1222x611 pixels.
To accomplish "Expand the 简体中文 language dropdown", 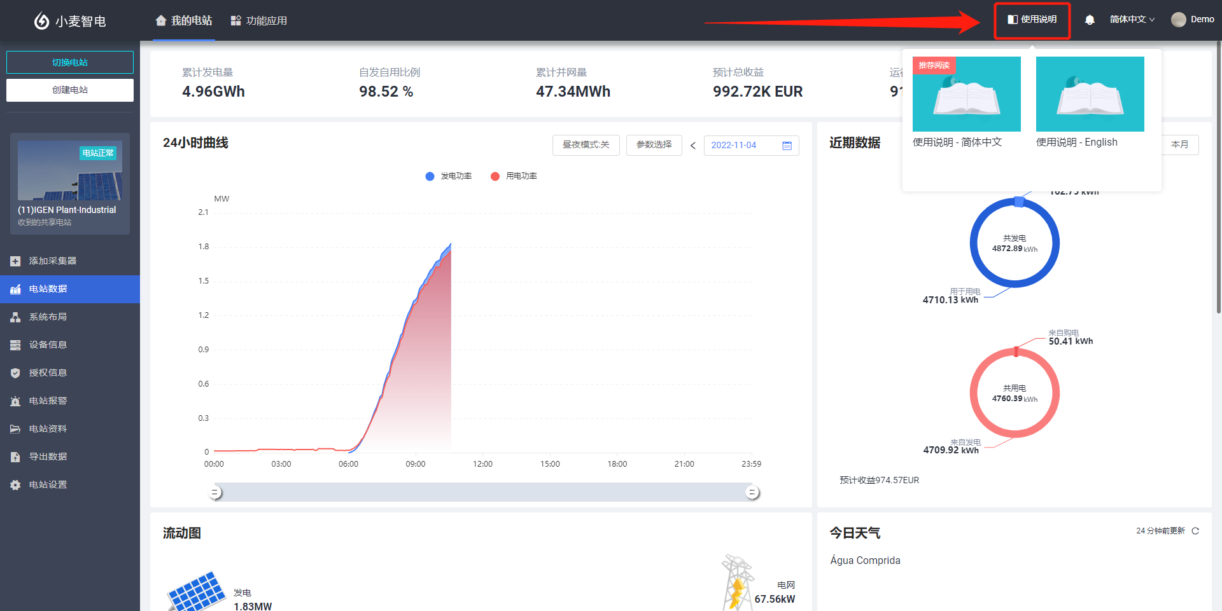I will (x=1132, y=20).
